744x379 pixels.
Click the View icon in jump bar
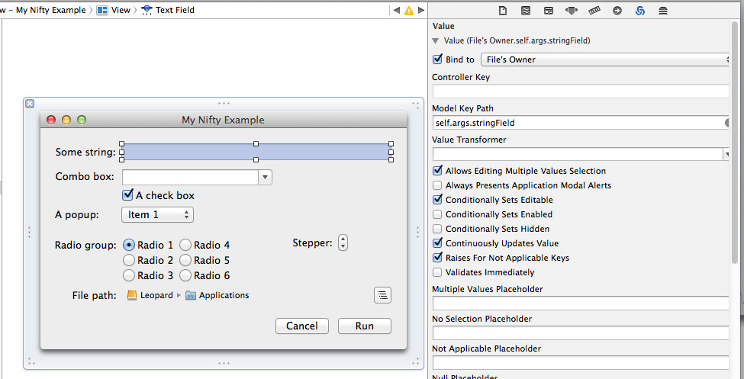click(102, 10)
